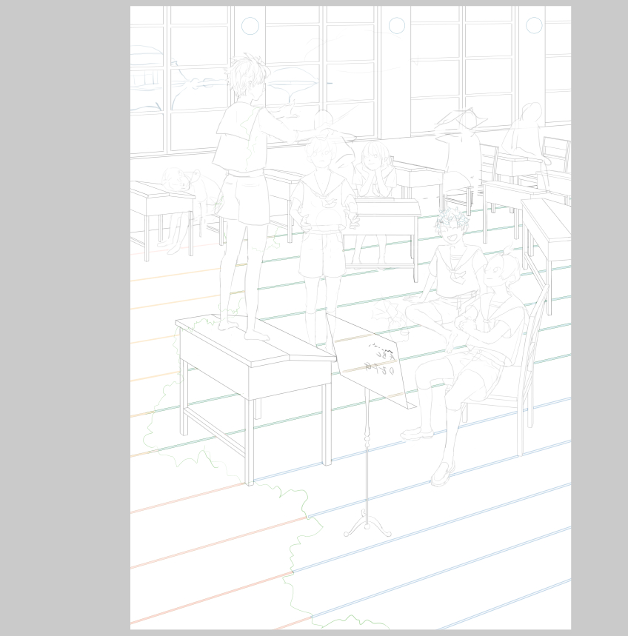This screenshot has height=636, width=628.
Task: Click the gray pasteboard left of the canvas
Action: 65,318
